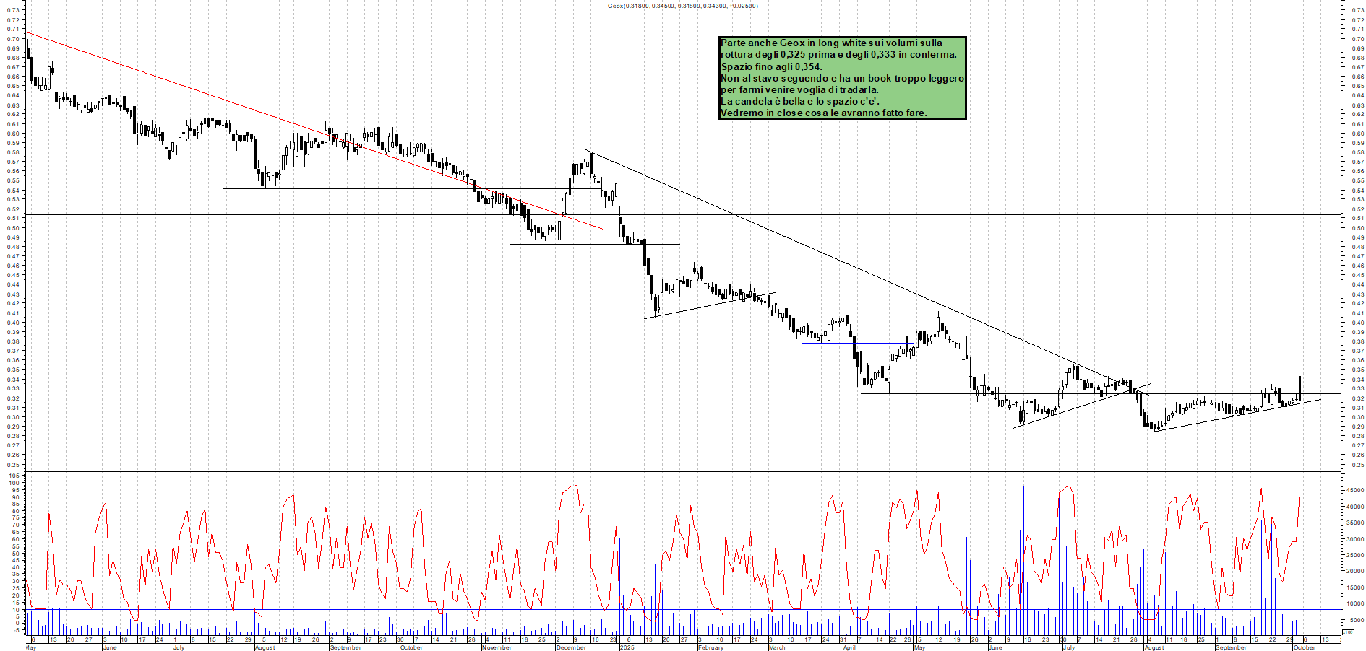Select the February label on time axis
1366x651 pixels.
(710, 647)
